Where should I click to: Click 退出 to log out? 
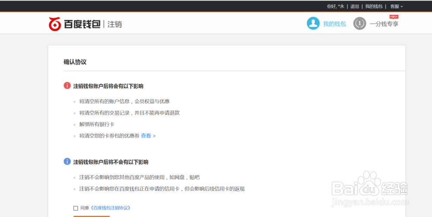(355, 6)
